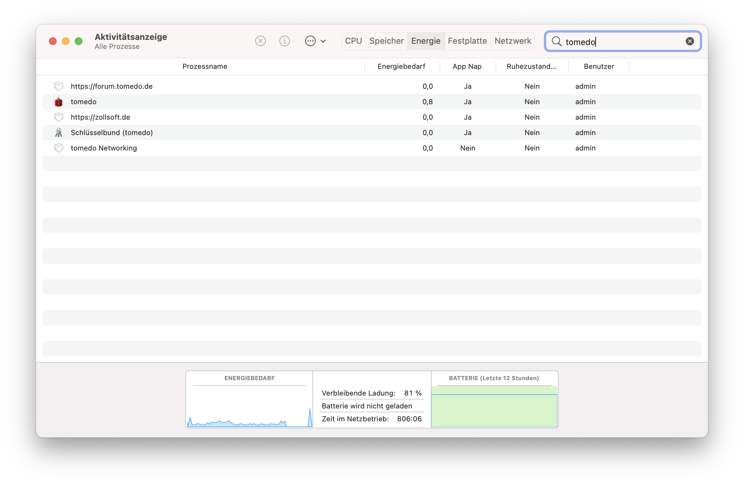The image size is (744, 485).
Task: Click the shield icon beside forum.tomedo.de
Action: [x=59, y=86]
